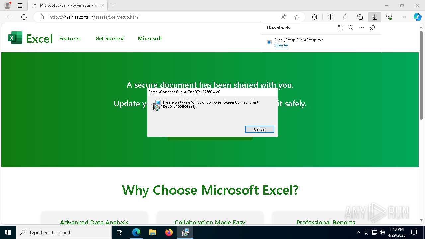Open the Extensions puzzle icon
Screen dimensions: 425x239
coord(314,17)
